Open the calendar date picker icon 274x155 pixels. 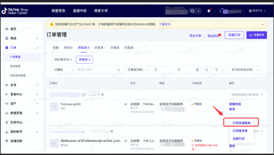(x=197, y=70)
